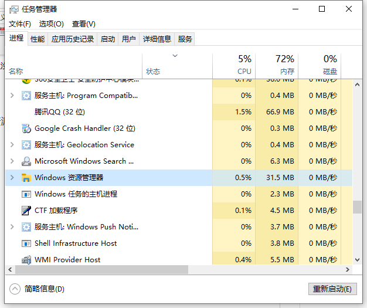Sort processes by the 内存 column header
Image resolution: width=367 pixels, height=308 pixels.
coord(286,65)
